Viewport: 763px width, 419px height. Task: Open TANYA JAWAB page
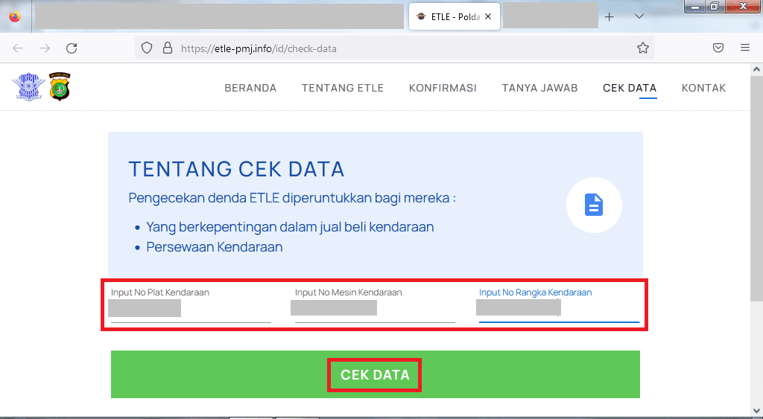tap(539, 88)
